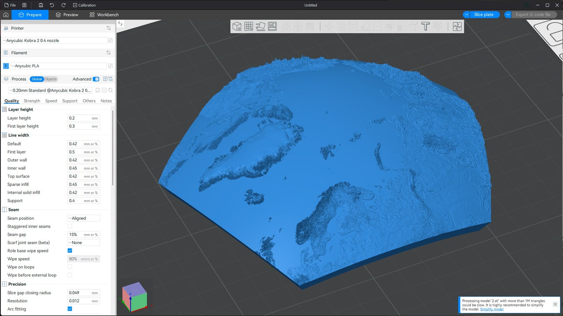Switch to the Preview tab
The image size is (563, 316).
(67, 15)
